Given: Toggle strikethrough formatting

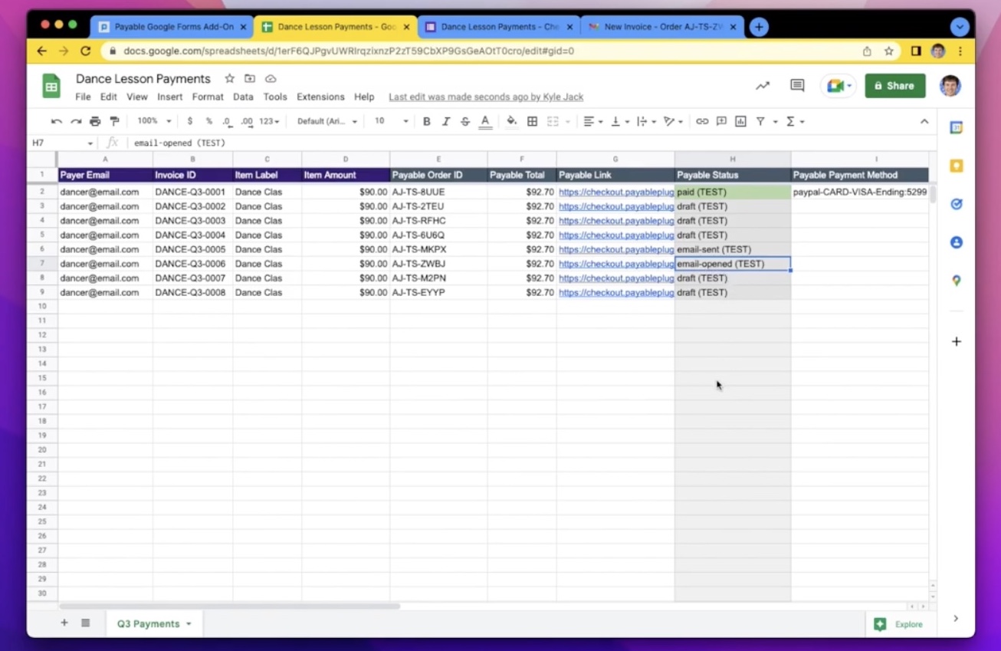Looking at the screenshot, I should tap(465, 121).
